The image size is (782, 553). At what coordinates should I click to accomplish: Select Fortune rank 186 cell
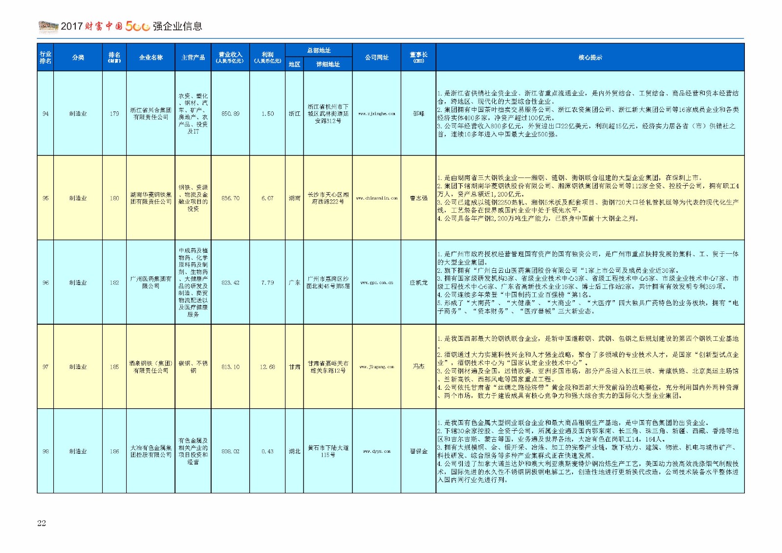(114, 451)
